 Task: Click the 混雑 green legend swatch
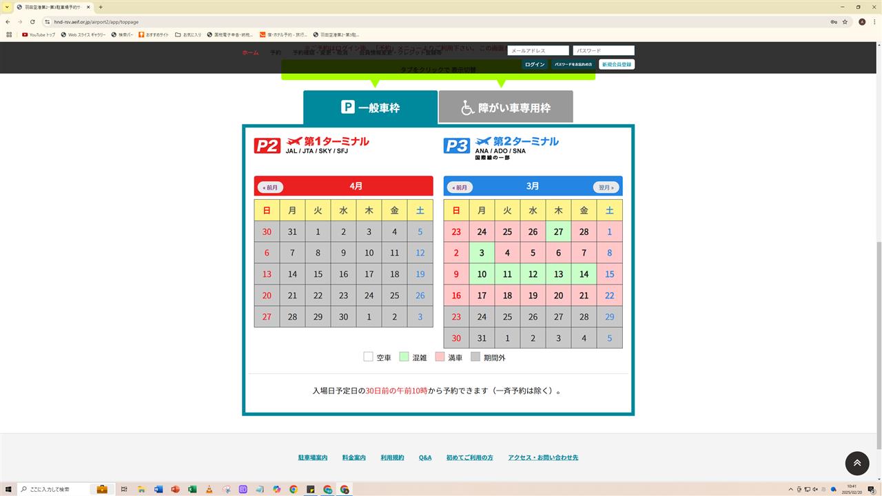point(404,357)
